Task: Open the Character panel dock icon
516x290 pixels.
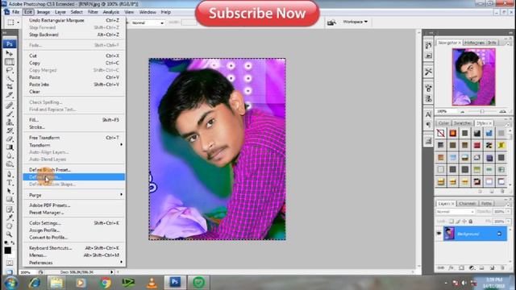Action: pos(428,114)
